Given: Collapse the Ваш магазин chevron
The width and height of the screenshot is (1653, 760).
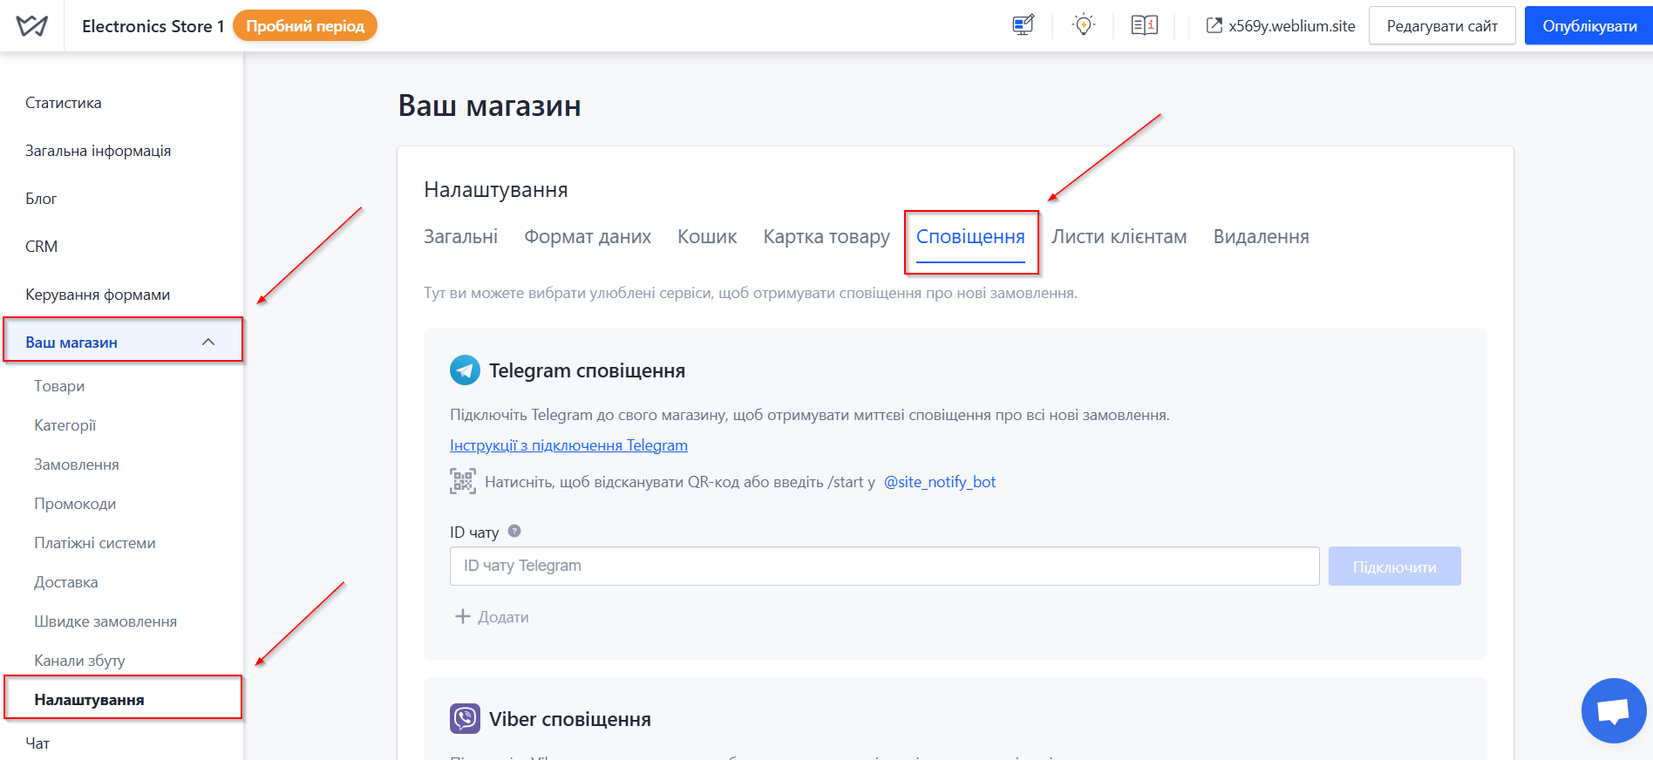Looking at the screenshot, I should [208, 342].
